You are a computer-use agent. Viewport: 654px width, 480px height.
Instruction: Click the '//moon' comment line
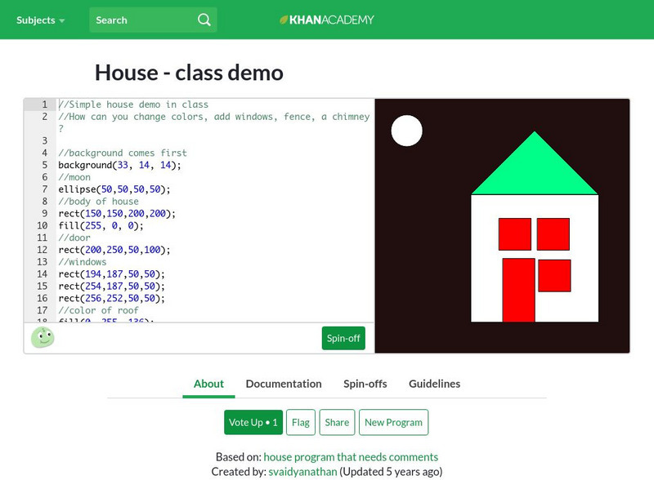[x=74, y=177]
